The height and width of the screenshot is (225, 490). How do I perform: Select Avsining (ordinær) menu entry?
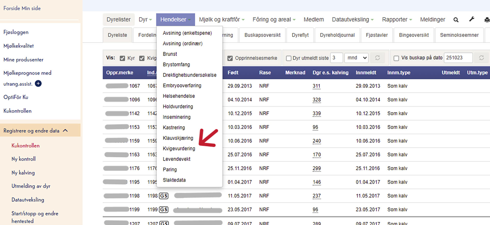pyautogui.click(x=183, y=44)
